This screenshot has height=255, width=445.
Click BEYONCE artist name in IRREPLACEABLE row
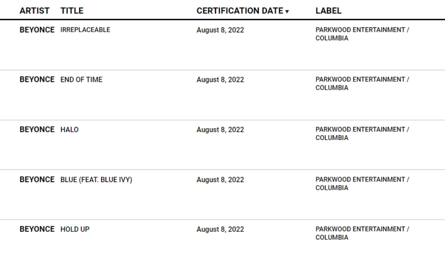pos(37,30)
